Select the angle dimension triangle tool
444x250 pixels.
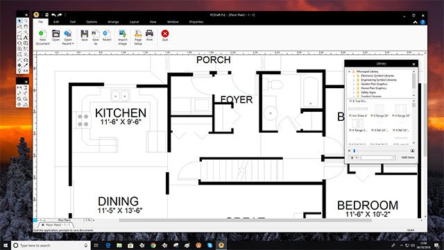tap(26, 104)
